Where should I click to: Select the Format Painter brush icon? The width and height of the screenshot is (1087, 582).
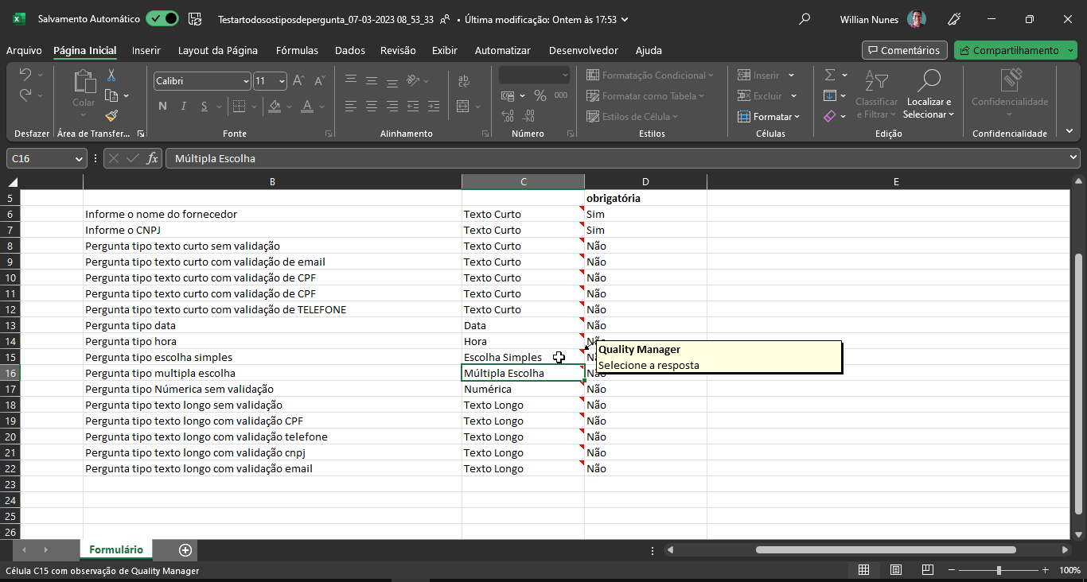(111, 115)
